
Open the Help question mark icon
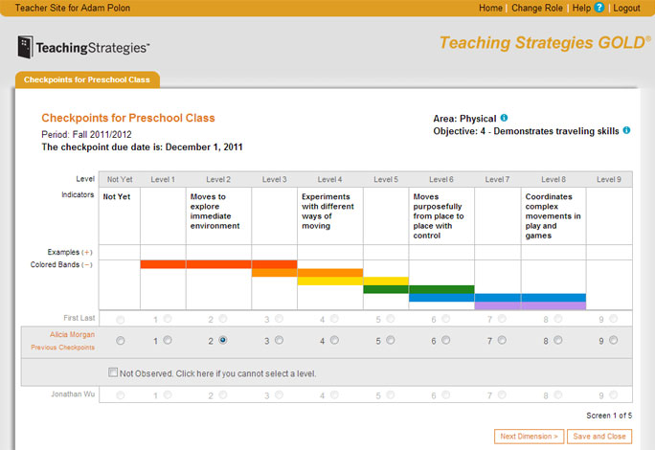tap(599, 7)
